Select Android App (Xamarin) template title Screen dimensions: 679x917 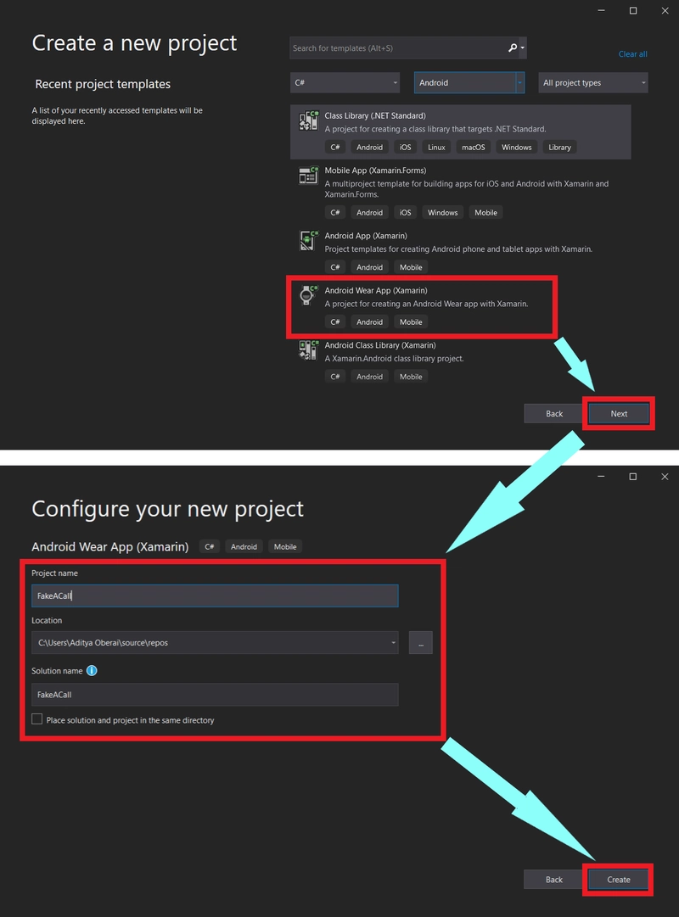(366, 236)
